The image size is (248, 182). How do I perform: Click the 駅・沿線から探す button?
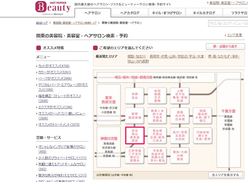[x=225, y=46]
